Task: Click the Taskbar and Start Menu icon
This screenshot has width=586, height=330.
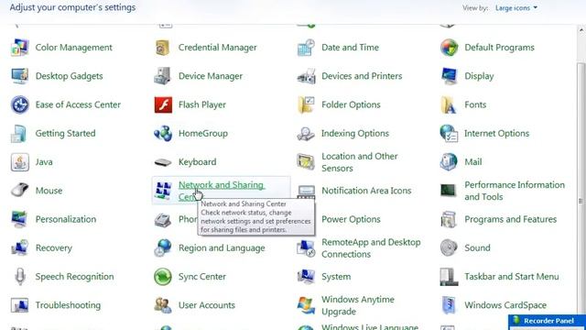Action: click(449, 277)
